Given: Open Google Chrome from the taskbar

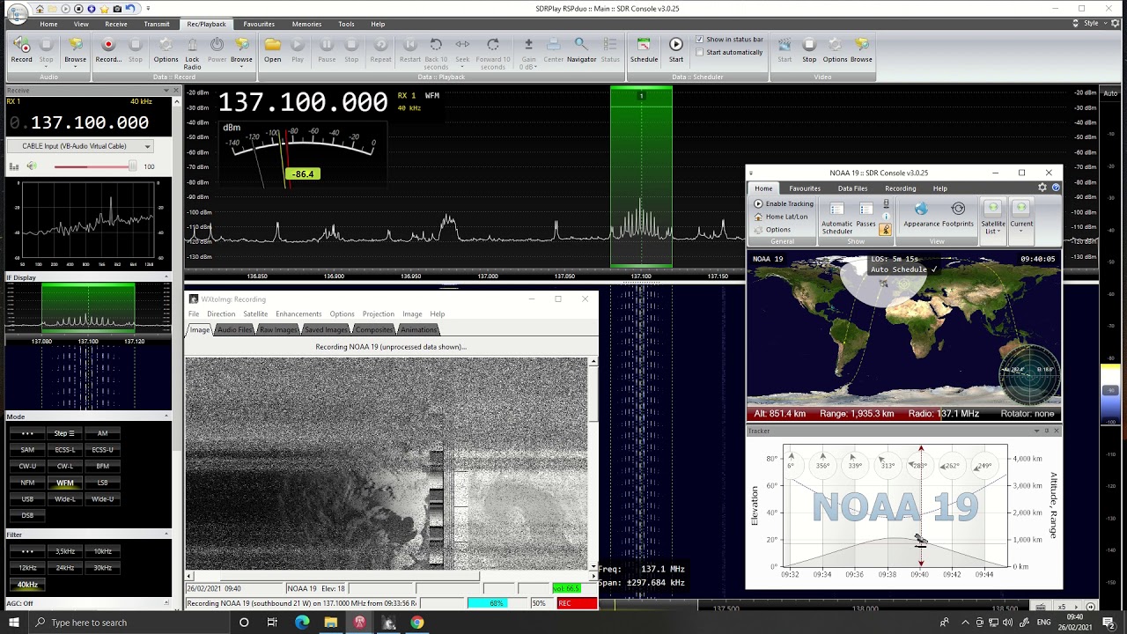Looking at the screenshot, I should (x=416, y=623).
